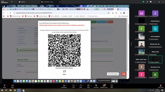Screen dimensions: 165x92
Task: Reload the page in Chrome
Action: (10, 13)
